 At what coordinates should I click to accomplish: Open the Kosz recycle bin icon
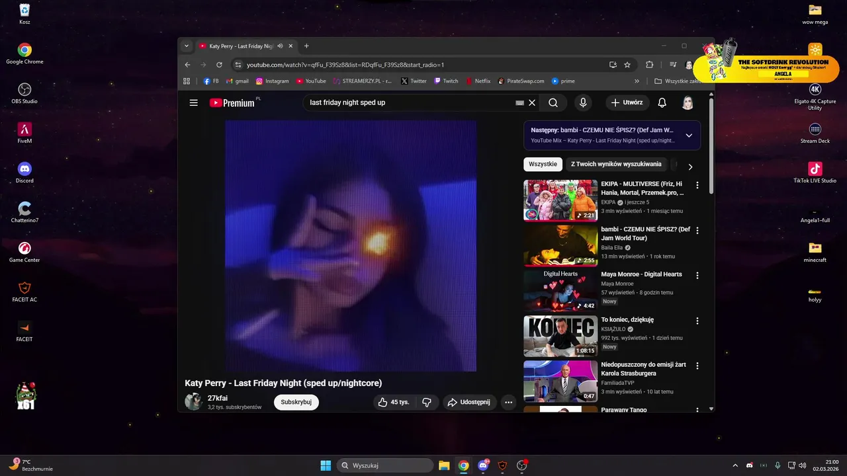point(24,13)
